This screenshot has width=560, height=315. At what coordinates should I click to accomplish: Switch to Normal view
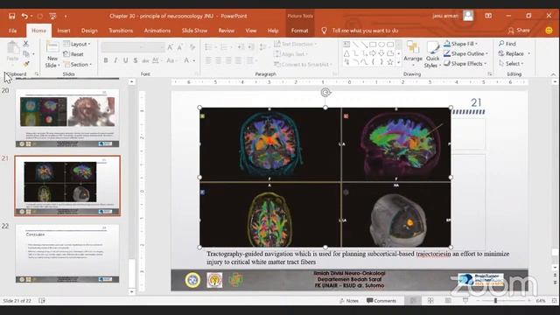click(413, 301)
